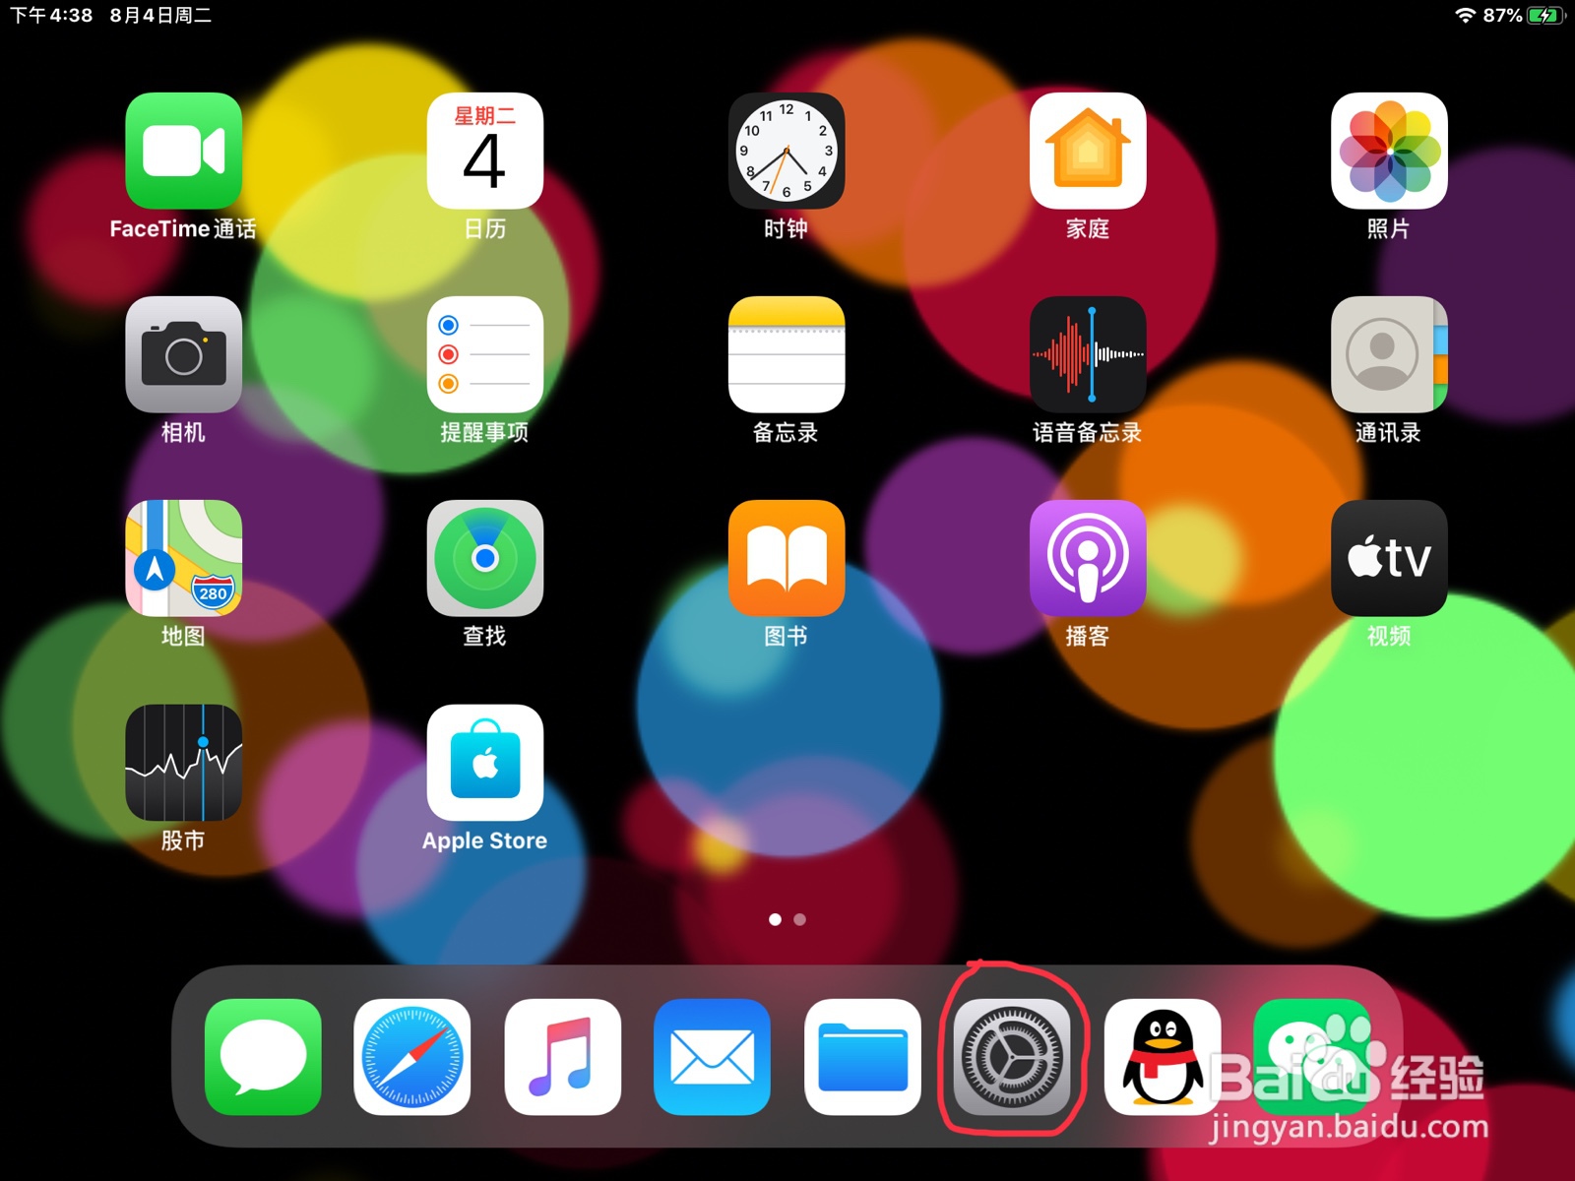Viewport: 1575px width, 1181px height.
Task: Open Messages from the dock
Action: [x=263, y=1057]
